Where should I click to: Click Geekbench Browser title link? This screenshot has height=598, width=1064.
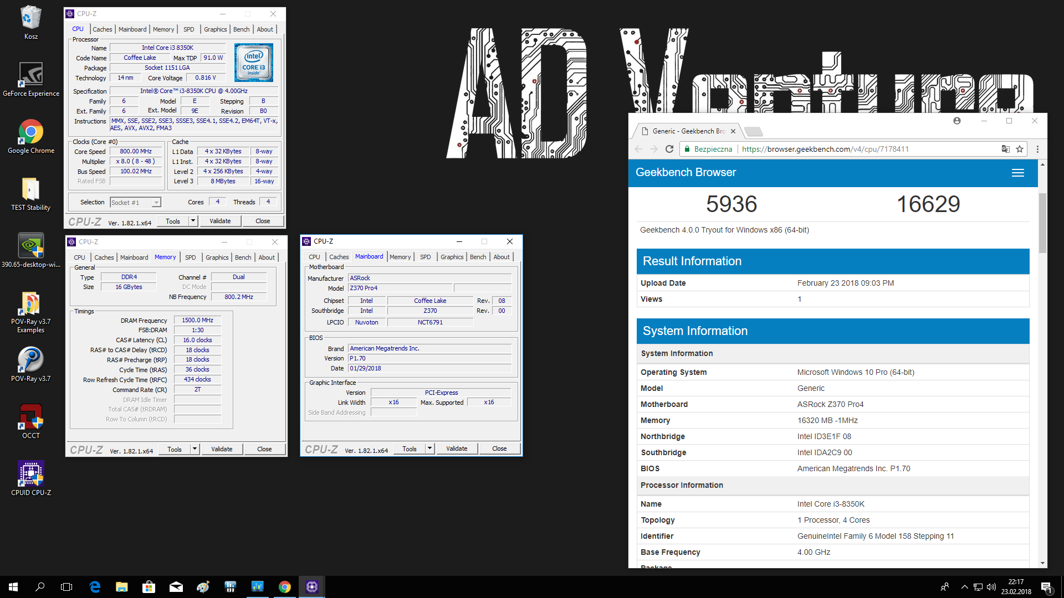pyautogui.click(x=686, y=172)
